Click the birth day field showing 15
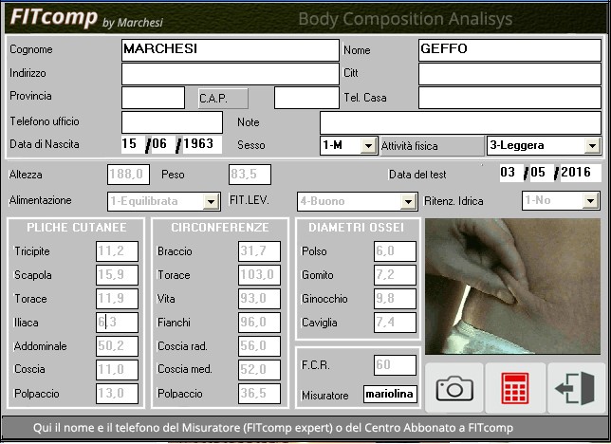 point(133,144)
